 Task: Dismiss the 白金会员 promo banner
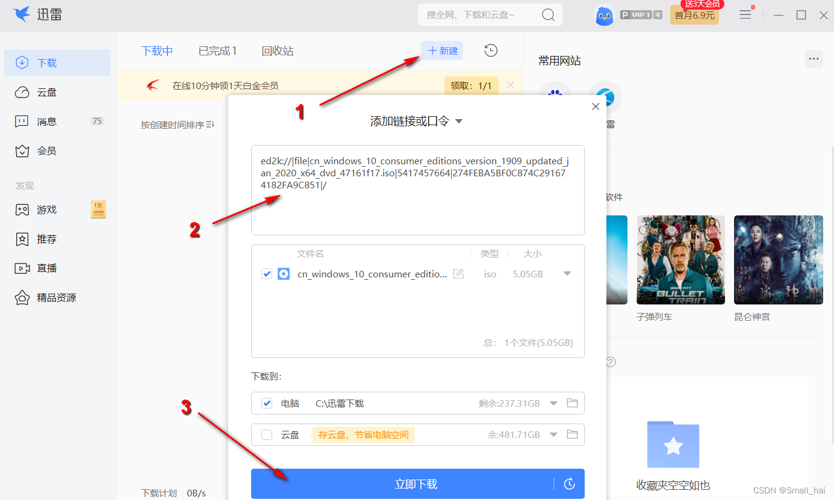point(510,85)
